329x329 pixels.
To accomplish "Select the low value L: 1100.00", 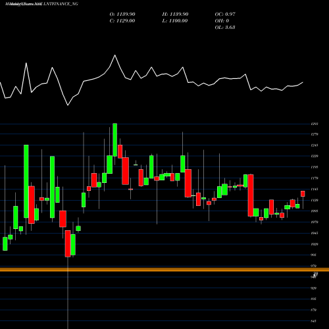I will pyautogui.click(x=175, y=21).
